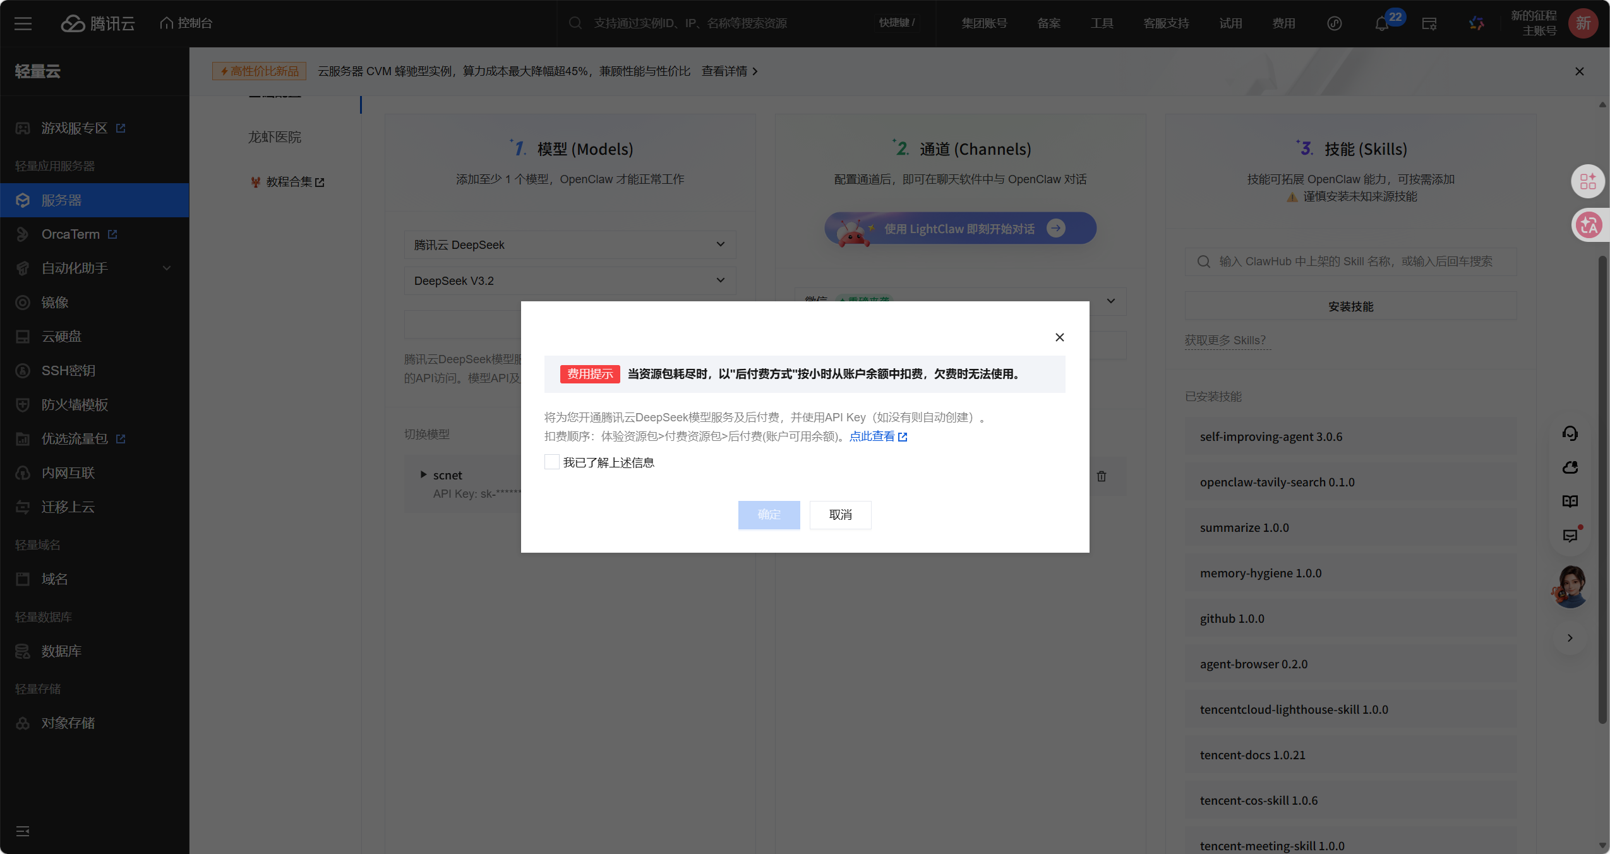Open OrcaTerm in sidebar
The width and height of the screenshot is (1610, 854).
(x=95, y=234)
